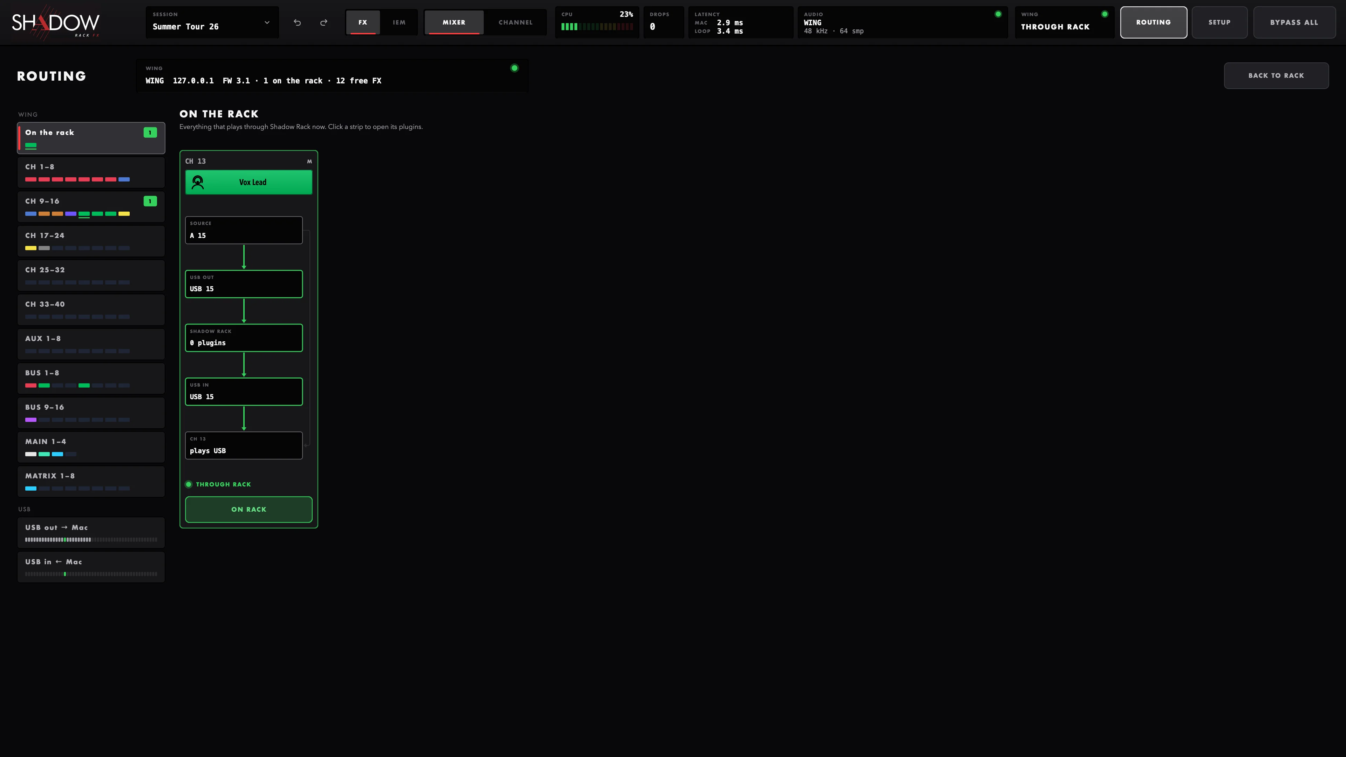This screenshot has width=1346, height=757.
Task: Select MAIN 1–4 in the sidebar
Action: point(91,447)
